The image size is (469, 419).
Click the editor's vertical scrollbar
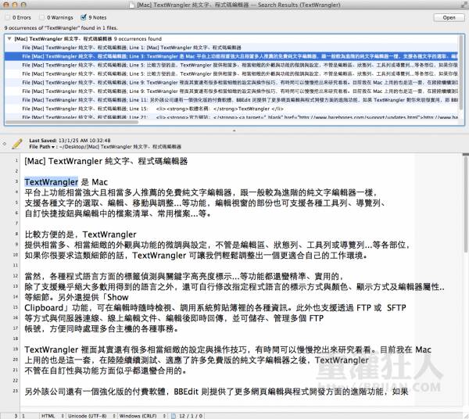[x=465, y=205]
